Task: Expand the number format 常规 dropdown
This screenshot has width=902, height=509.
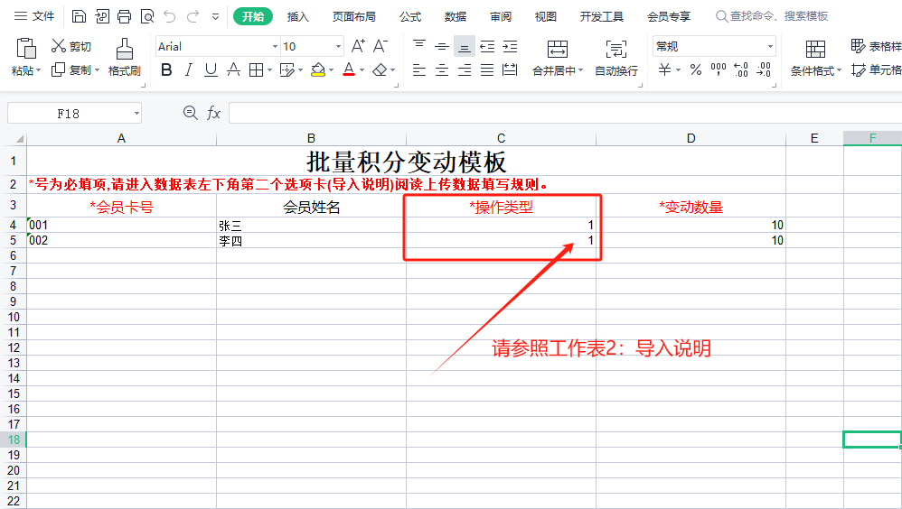Action: [770, 46]
